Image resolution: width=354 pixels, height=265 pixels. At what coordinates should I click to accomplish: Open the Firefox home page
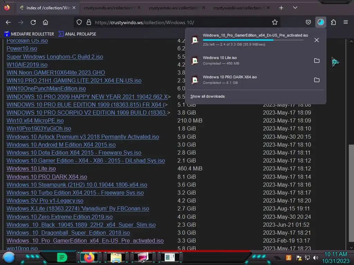pyautogui.click(x=45, y=22)
